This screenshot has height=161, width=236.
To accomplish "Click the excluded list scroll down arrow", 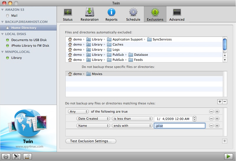I will tap(225, 60).
